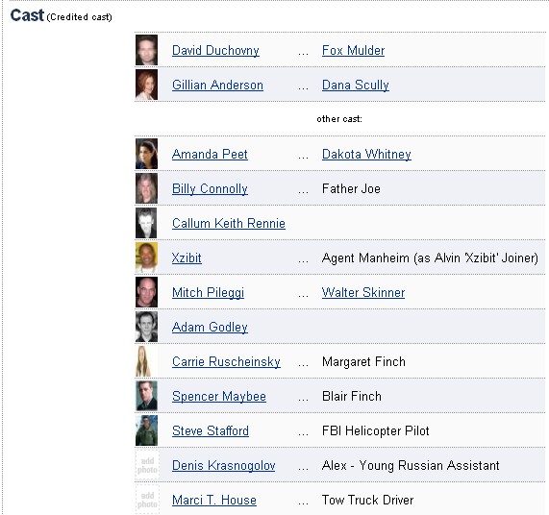Visit the Callum Keith Rennie page
The height and width of the screenshot is (515, 549).
pos(229,223)
